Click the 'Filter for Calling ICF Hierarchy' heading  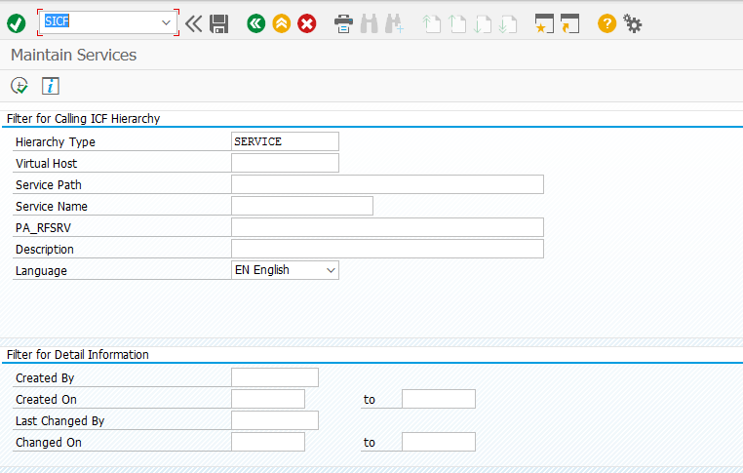(84, 118)
